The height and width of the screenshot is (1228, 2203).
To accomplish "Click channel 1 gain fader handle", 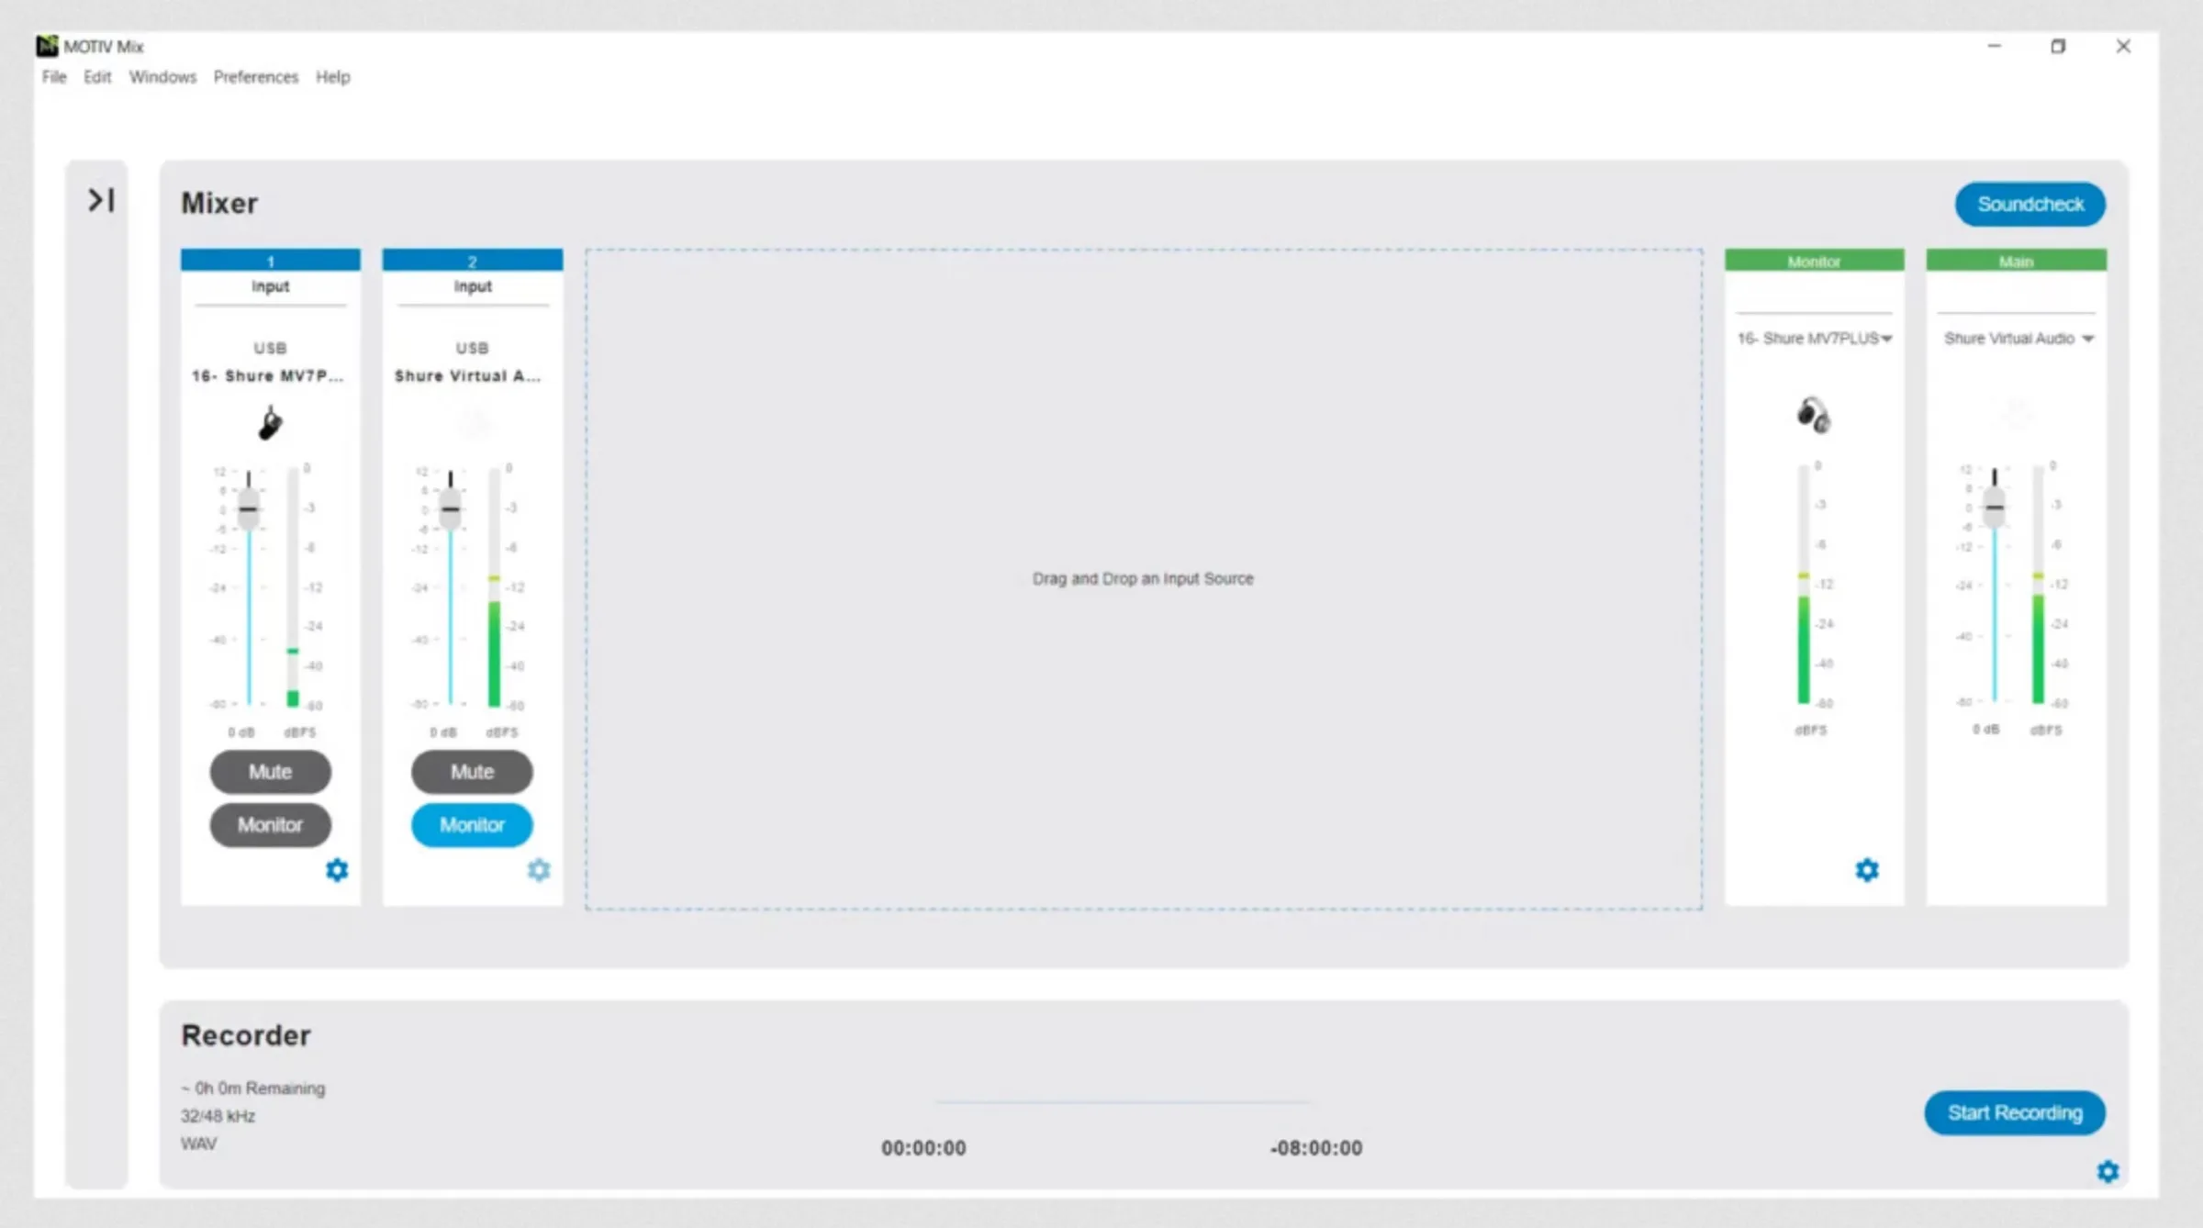I will click(249, 508).
